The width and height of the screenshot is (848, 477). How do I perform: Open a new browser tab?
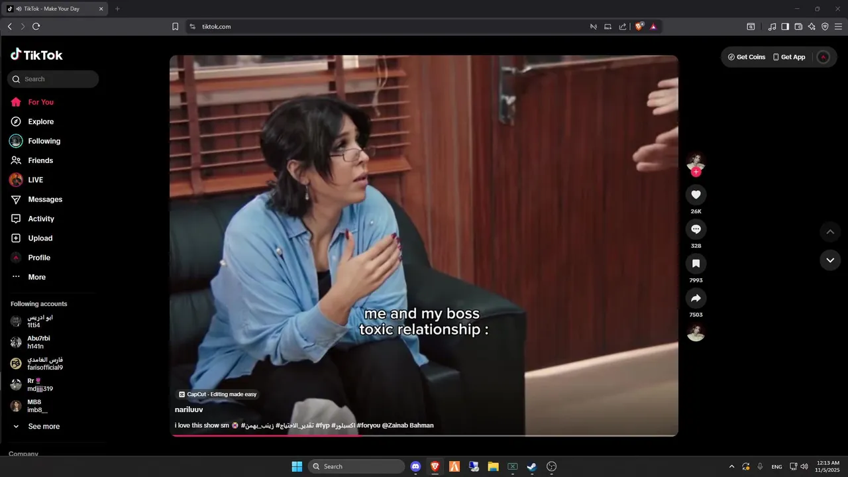click(x=117, y=9)
